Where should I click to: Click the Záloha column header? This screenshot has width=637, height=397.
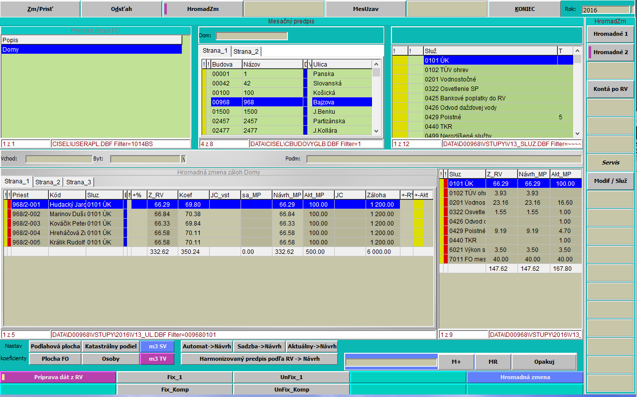coord(382,195)
